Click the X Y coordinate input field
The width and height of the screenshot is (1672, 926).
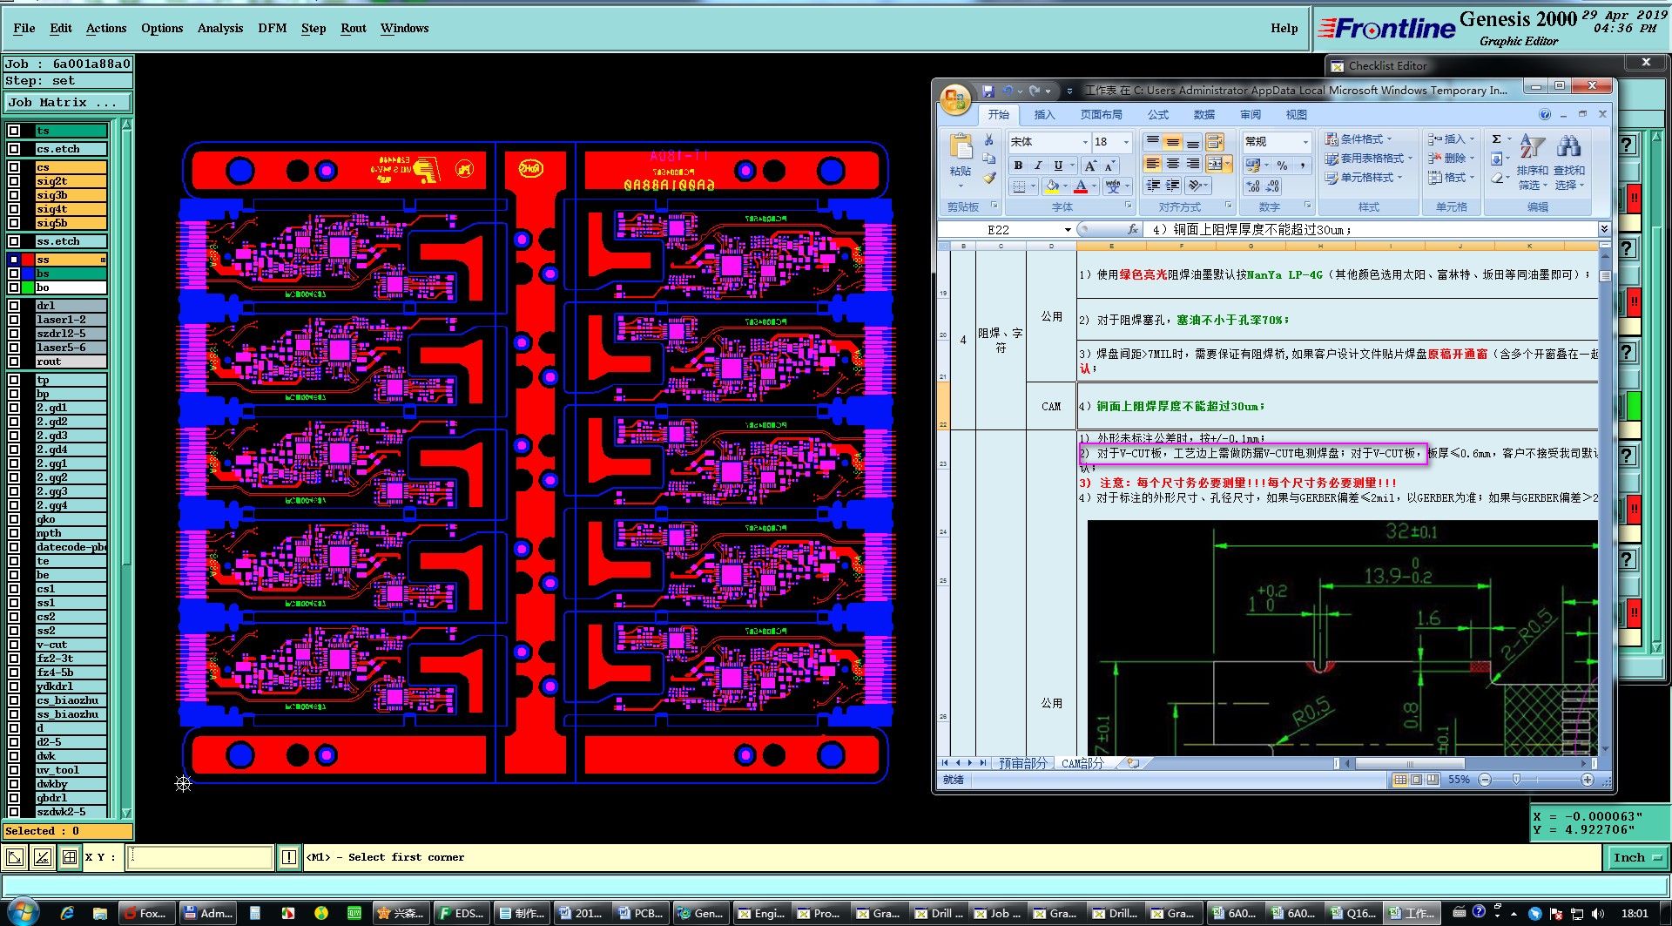200,857
